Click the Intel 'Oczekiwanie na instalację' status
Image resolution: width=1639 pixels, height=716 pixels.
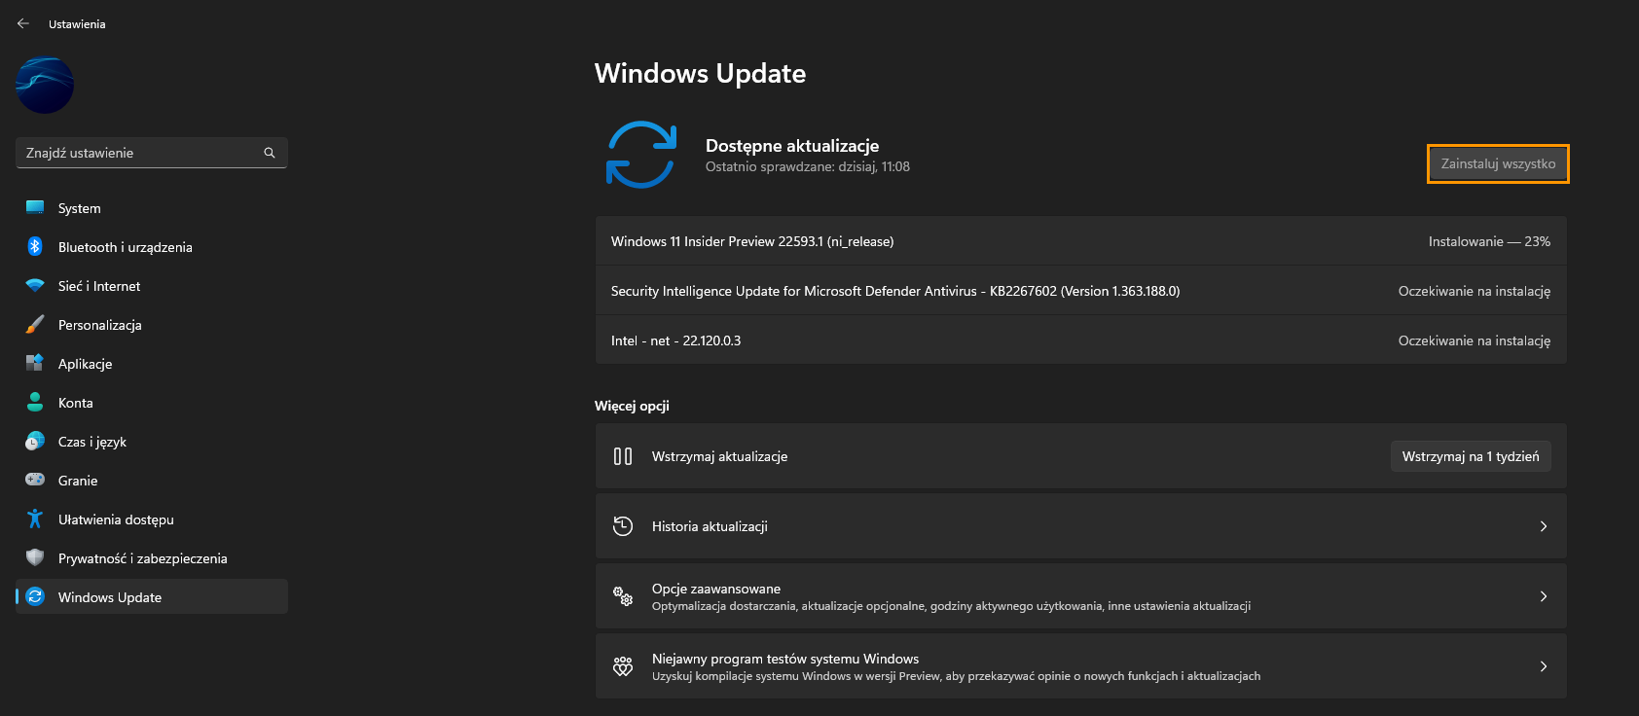(x=1475, y=340)
